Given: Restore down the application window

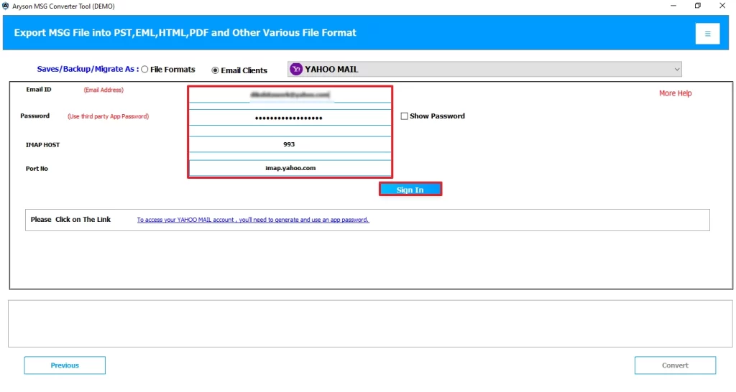Looking at the screenshot, I should 697,6.
